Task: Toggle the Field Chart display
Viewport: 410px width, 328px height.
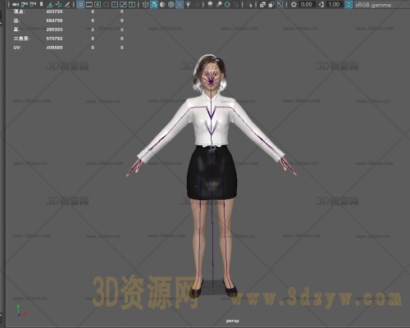Action: (x=115, y=4)
